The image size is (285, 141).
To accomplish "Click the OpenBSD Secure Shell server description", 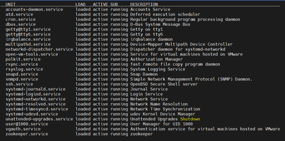I will pyautogui.click(x=164, y=84).
